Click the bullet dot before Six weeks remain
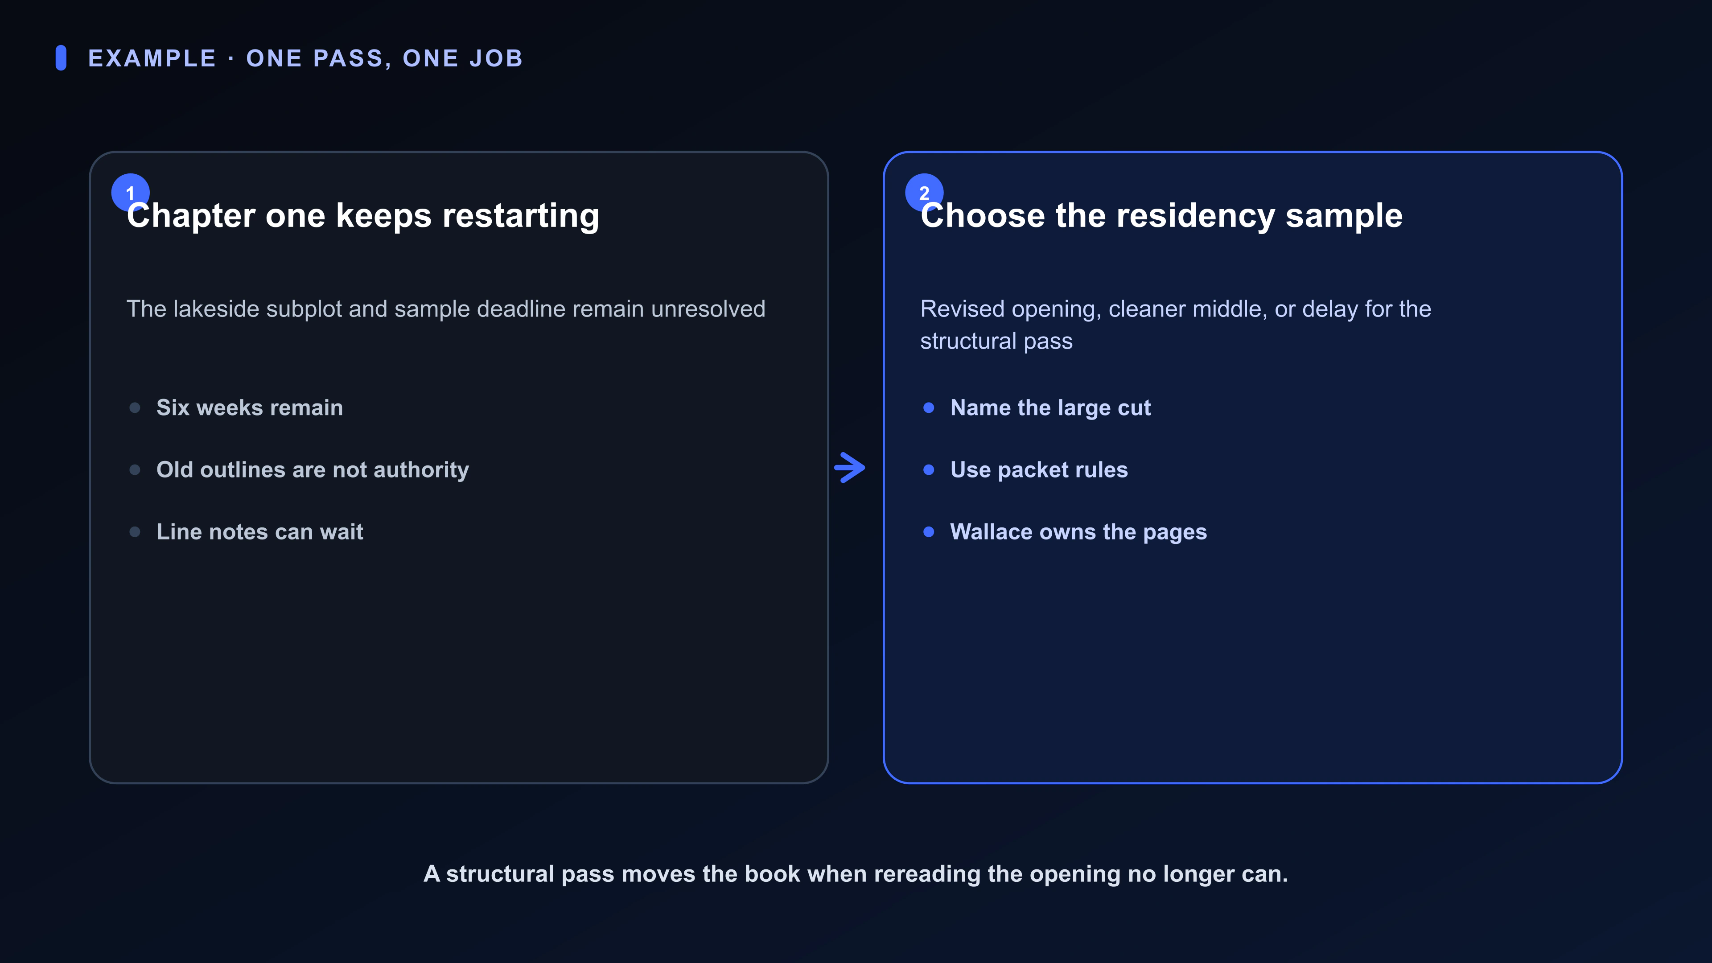Image resolution: width=1712 pixels, height=963 pixels. pos(135,407)
